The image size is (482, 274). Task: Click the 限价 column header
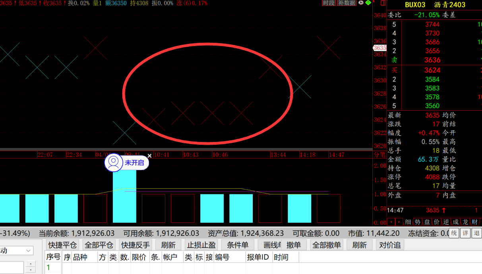(x=139, y=257)
